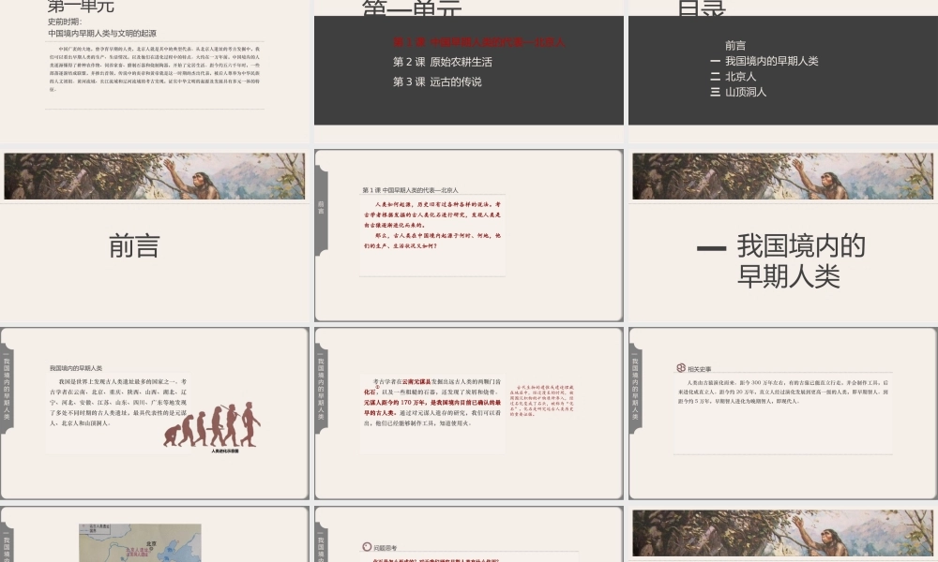Open the 元谋人 170万年 text slide
Screen dimensions: 938x562
click(468, 413)
